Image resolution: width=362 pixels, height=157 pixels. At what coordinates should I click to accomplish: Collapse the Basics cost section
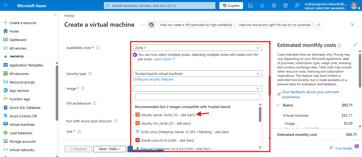[x=278, y=105]
